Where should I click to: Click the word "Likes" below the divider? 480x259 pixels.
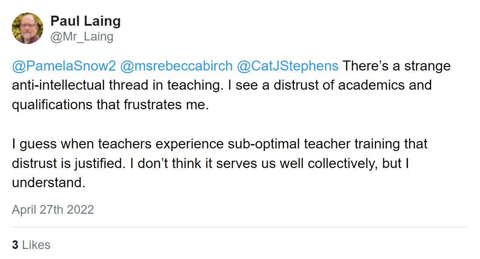coord(36,245)
